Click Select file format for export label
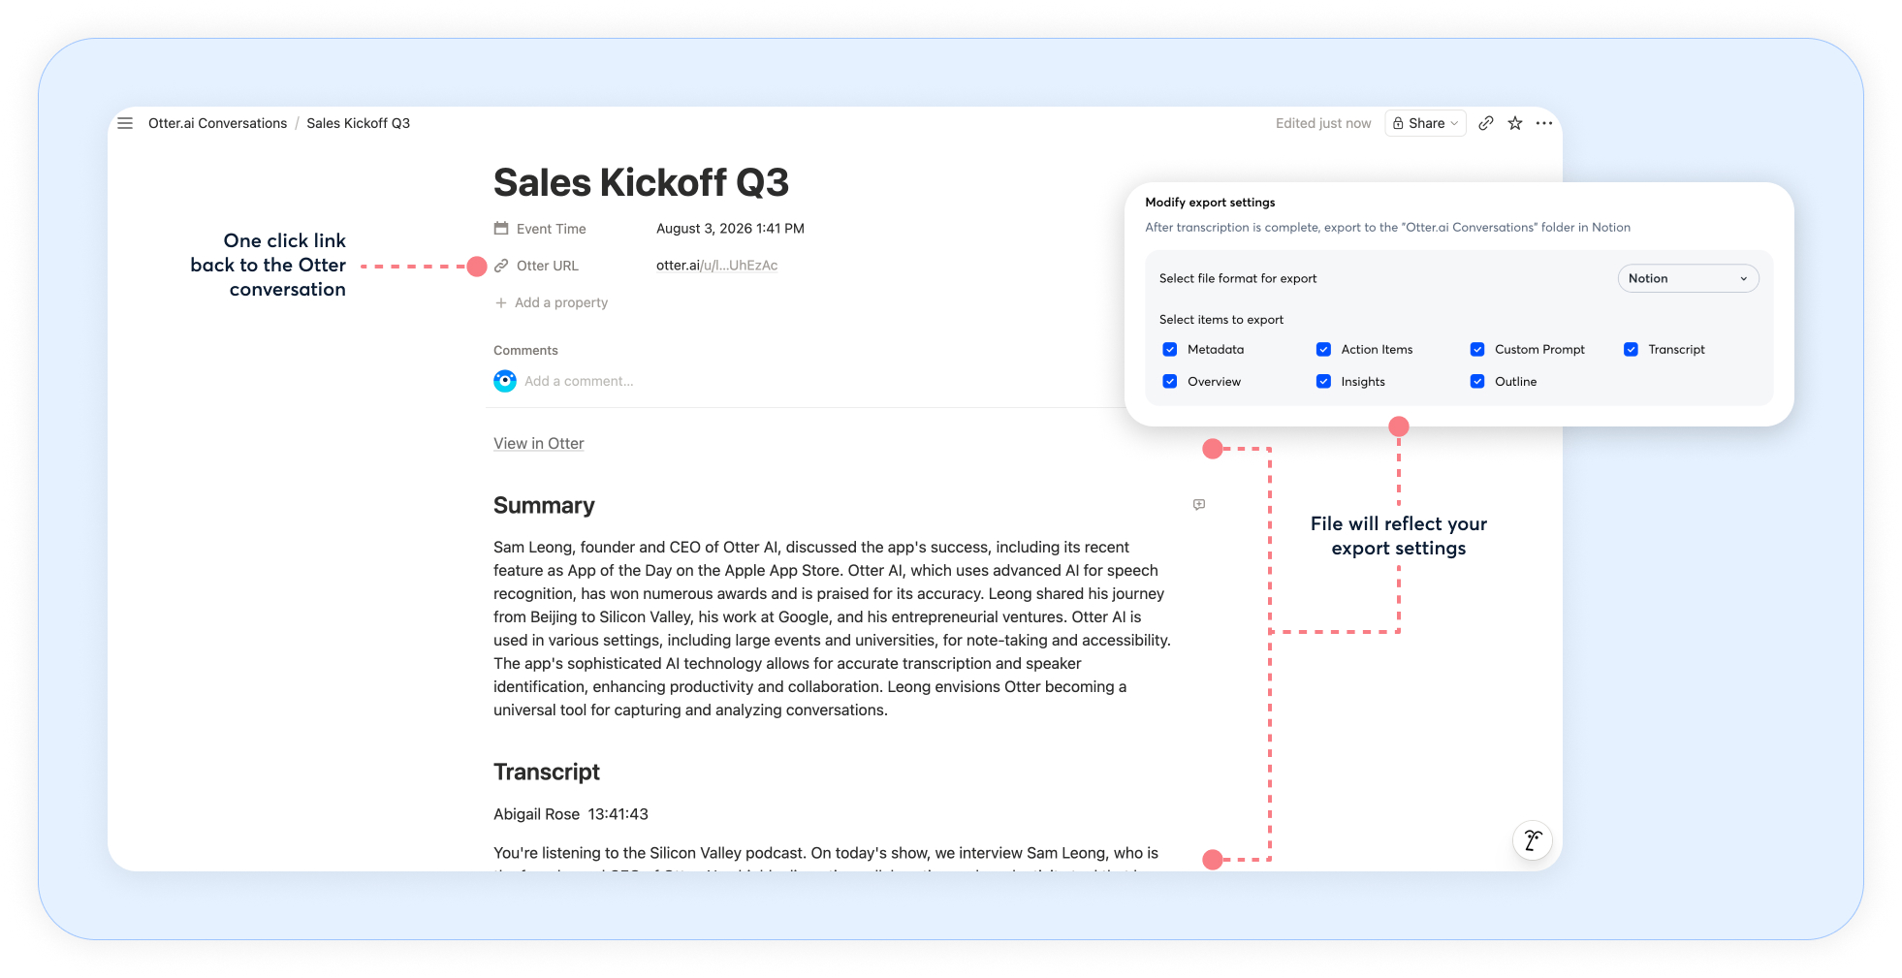Screen dimensions: 1902x978 pyautogui.click(x=1238, y=279)
